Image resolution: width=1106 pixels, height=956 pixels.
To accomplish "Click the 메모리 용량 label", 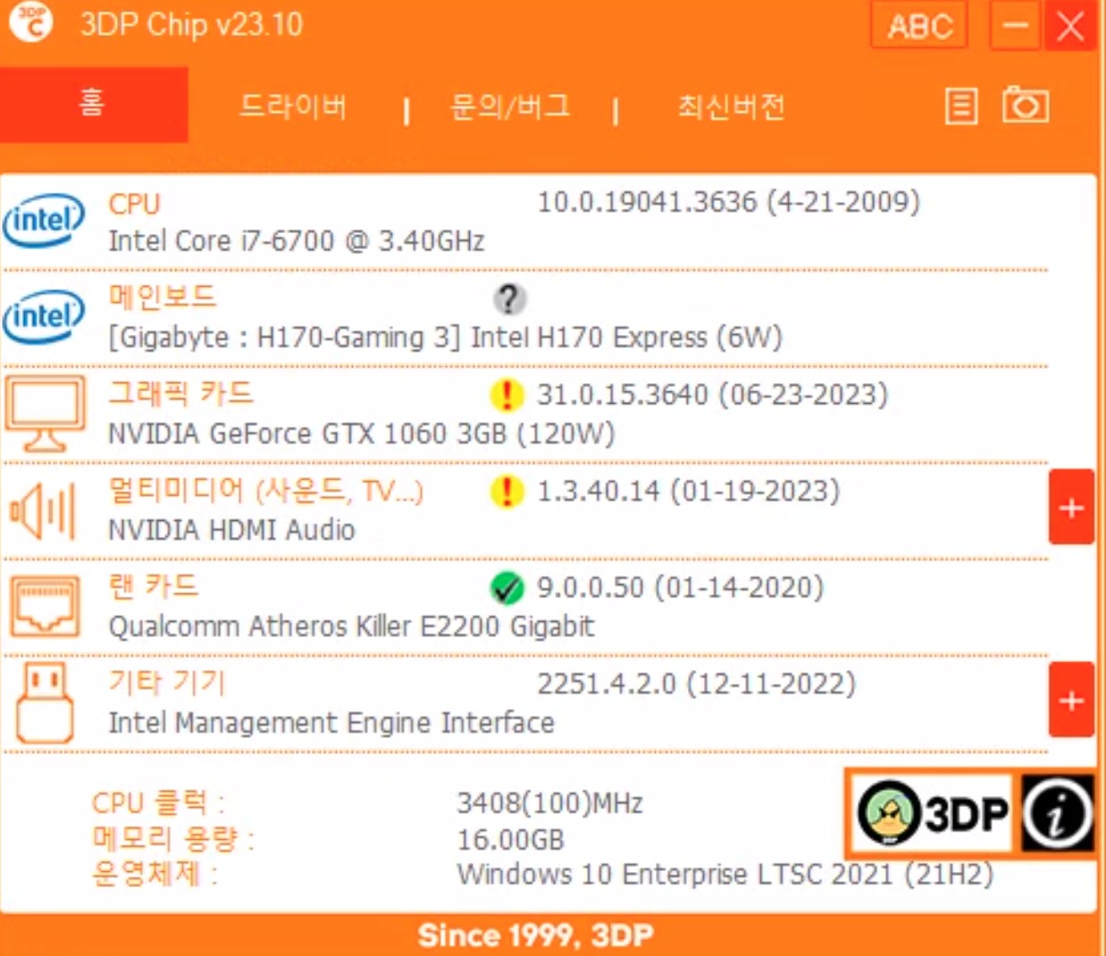I will (173, 838).
